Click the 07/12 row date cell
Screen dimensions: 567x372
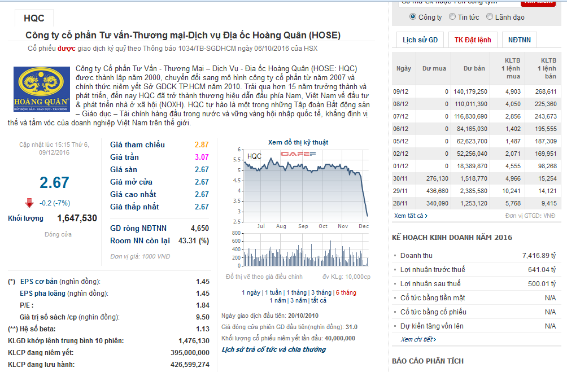click(400, 116)
